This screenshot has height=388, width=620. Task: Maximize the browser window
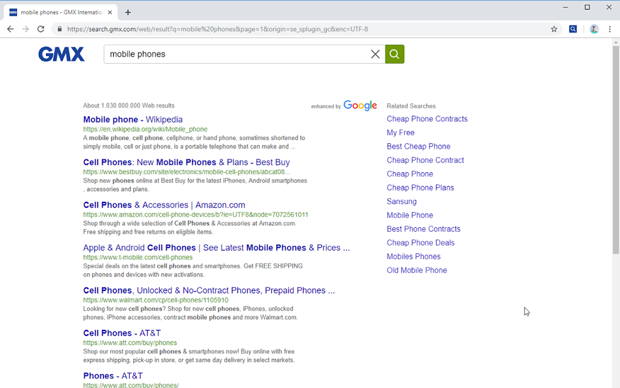point(587,7)
